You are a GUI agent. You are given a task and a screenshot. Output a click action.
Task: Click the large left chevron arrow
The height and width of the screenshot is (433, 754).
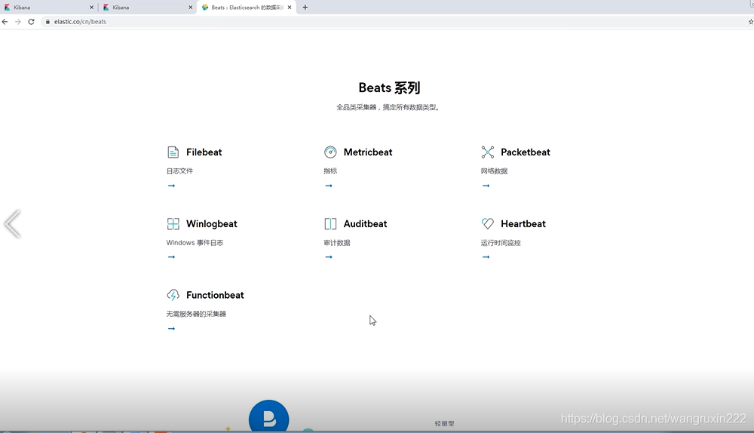coord(13,224)
